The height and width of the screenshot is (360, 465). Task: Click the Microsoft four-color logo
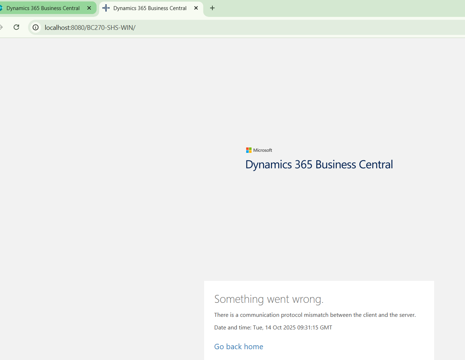tap(249, 150)
